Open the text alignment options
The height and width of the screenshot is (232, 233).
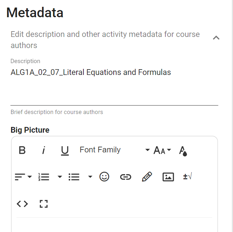[23, 177]
